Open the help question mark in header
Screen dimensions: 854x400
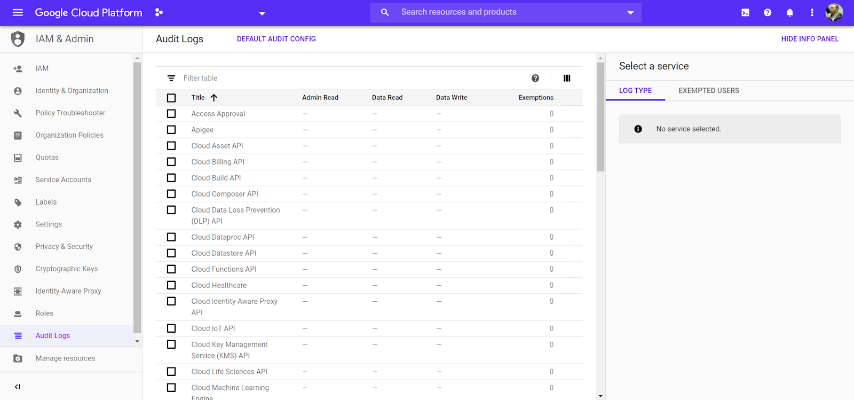tap(768, 13)
